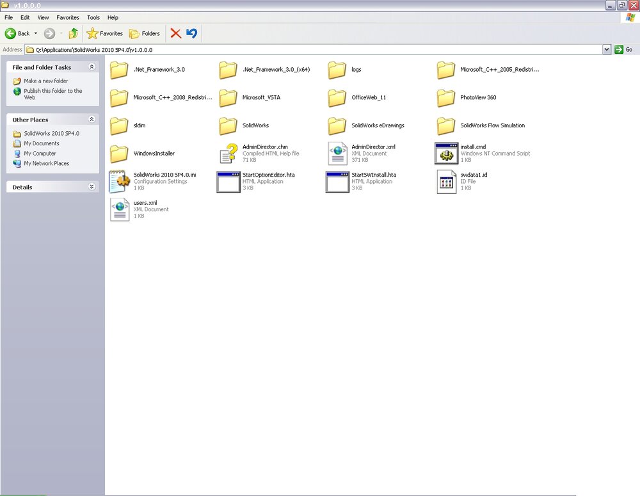
Task: Open the View menu
Action: tap(43, 17)
